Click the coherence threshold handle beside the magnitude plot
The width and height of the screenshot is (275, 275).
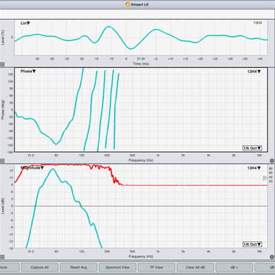click(x=265, y=178)
